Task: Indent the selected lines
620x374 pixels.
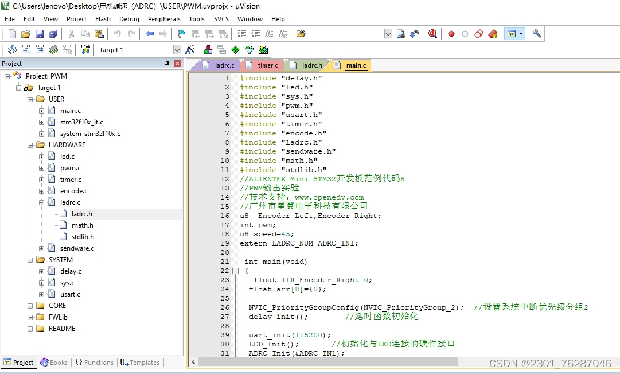Action: pos(241,34)
